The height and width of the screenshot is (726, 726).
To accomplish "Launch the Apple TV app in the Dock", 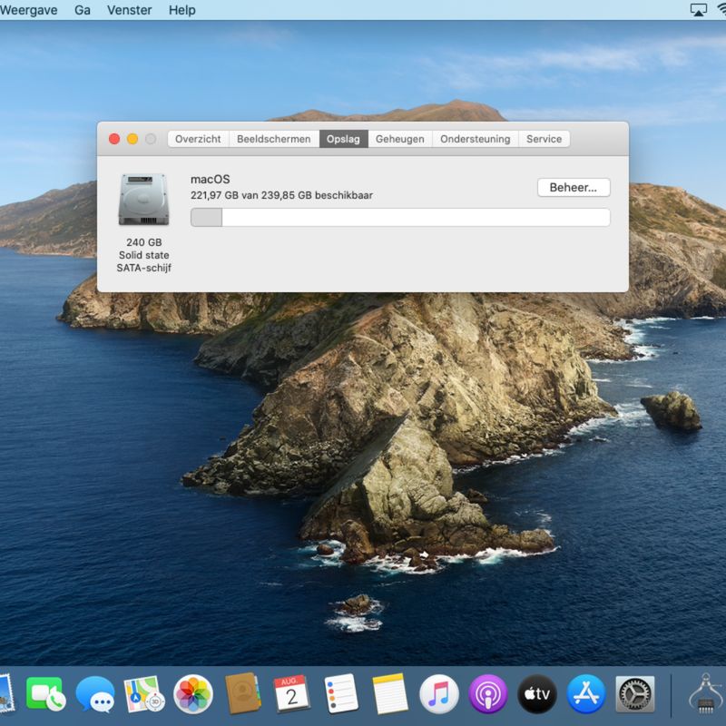I will click(x=537, y=694).
